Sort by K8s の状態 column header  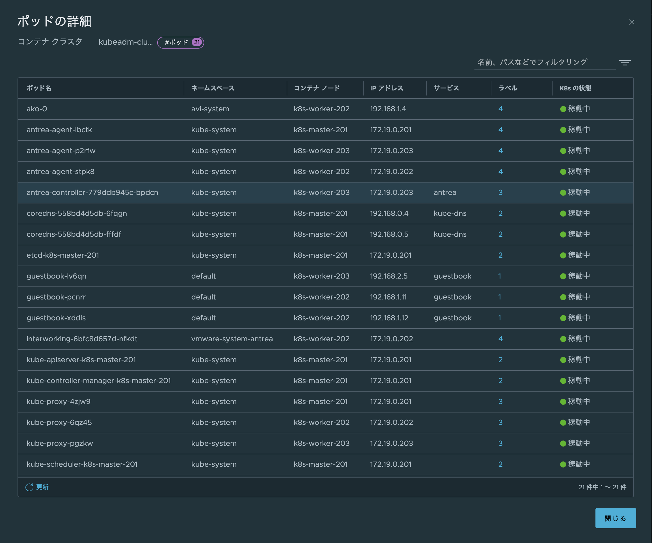point(575,88)
